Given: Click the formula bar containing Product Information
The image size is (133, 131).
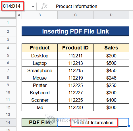Looking at the screenshot, I should [93, 6].
